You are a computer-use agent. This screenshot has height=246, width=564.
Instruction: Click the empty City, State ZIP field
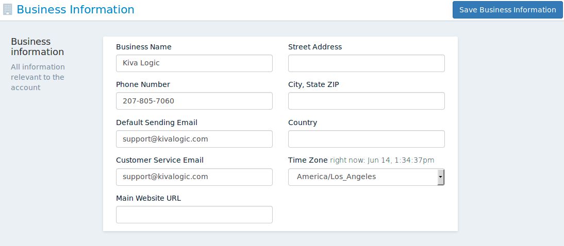(x=367, y=101)
